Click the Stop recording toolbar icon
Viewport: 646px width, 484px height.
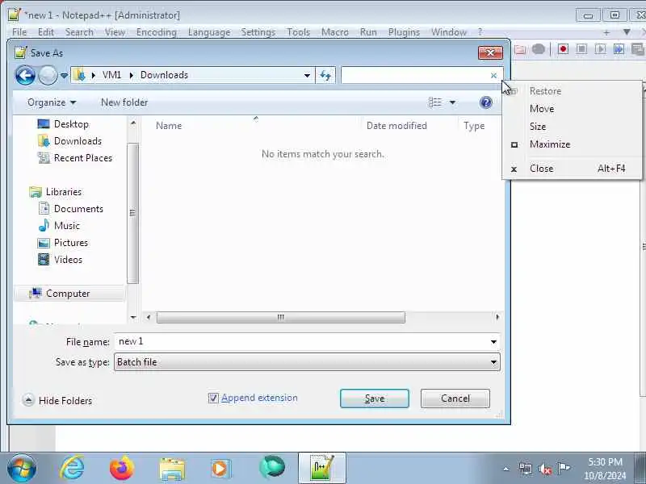tap(581, 49)
